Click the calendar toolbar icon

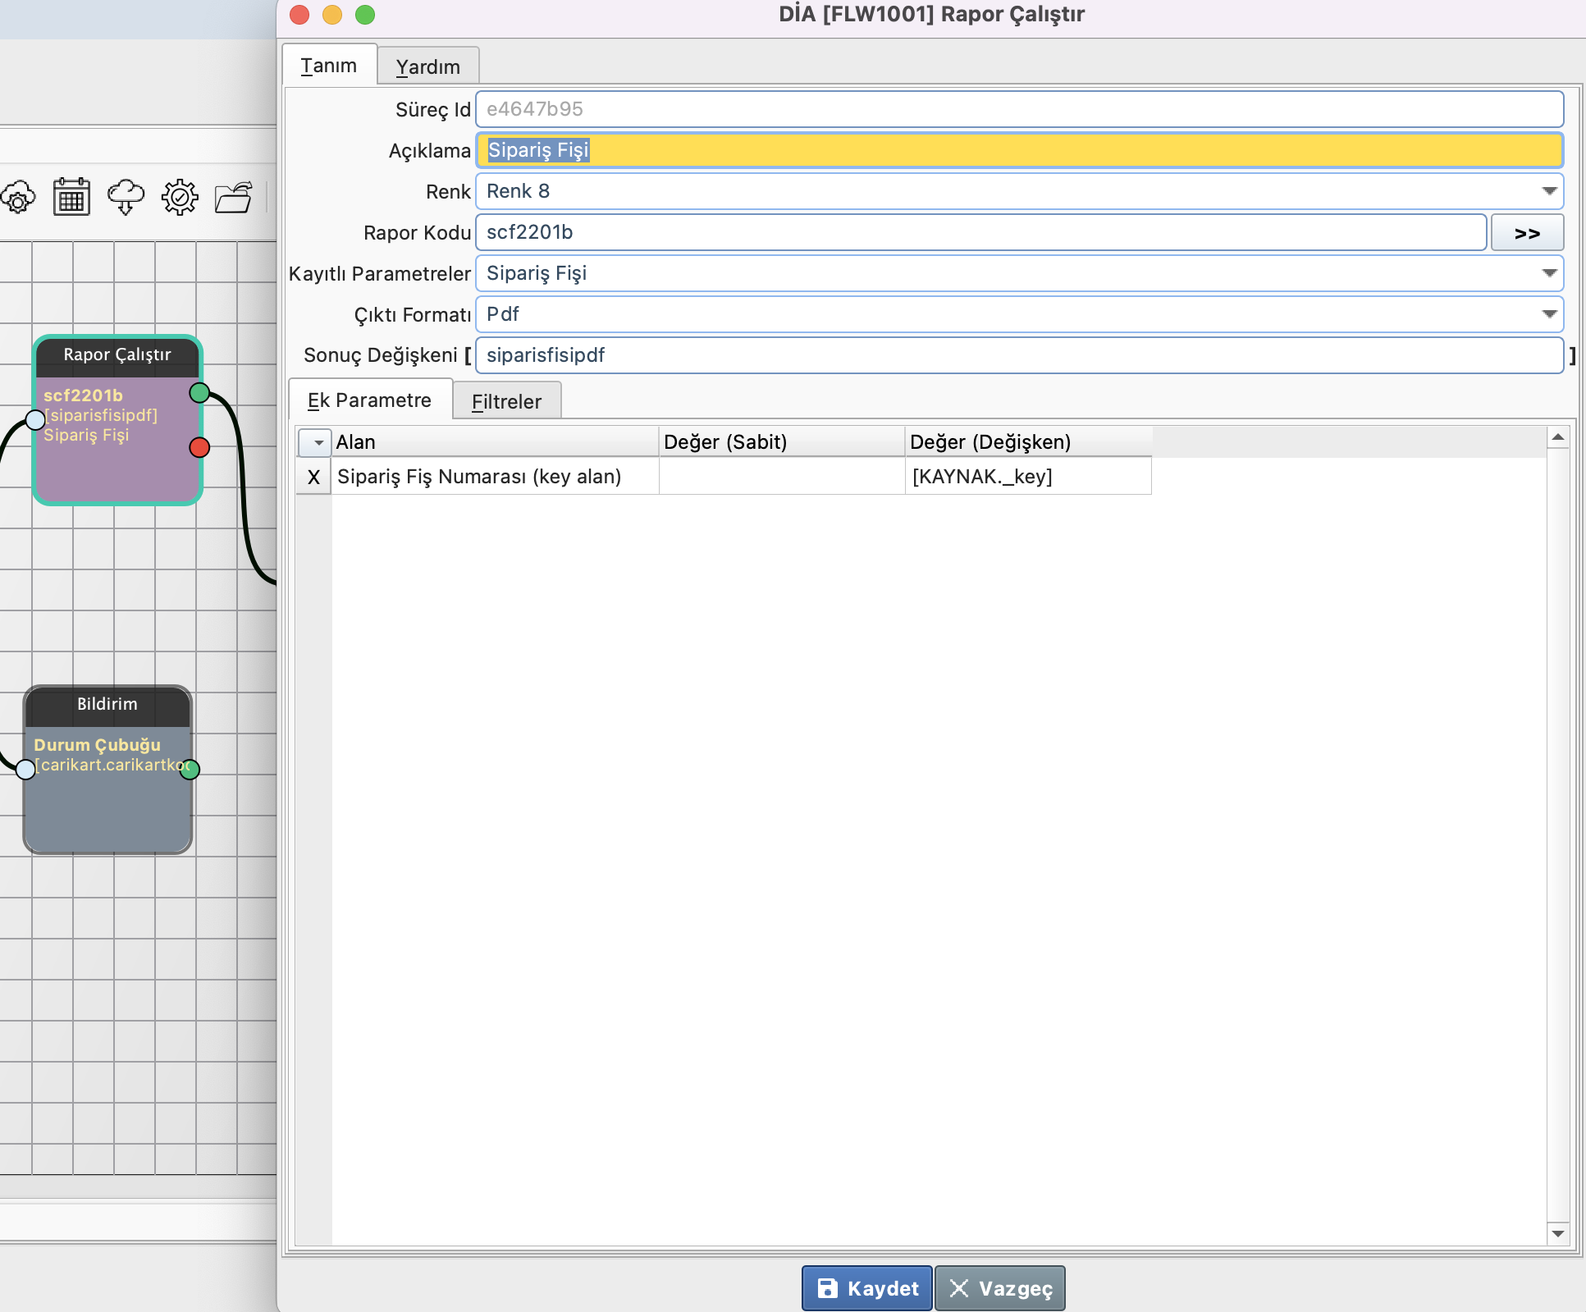[x=71, y=197]
